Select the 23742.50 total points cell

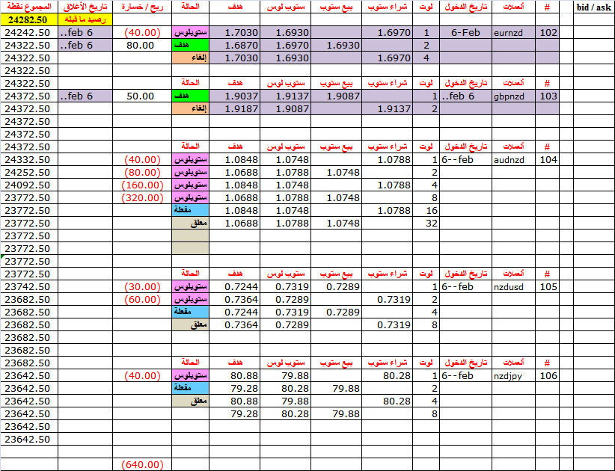tap(30, 287)
